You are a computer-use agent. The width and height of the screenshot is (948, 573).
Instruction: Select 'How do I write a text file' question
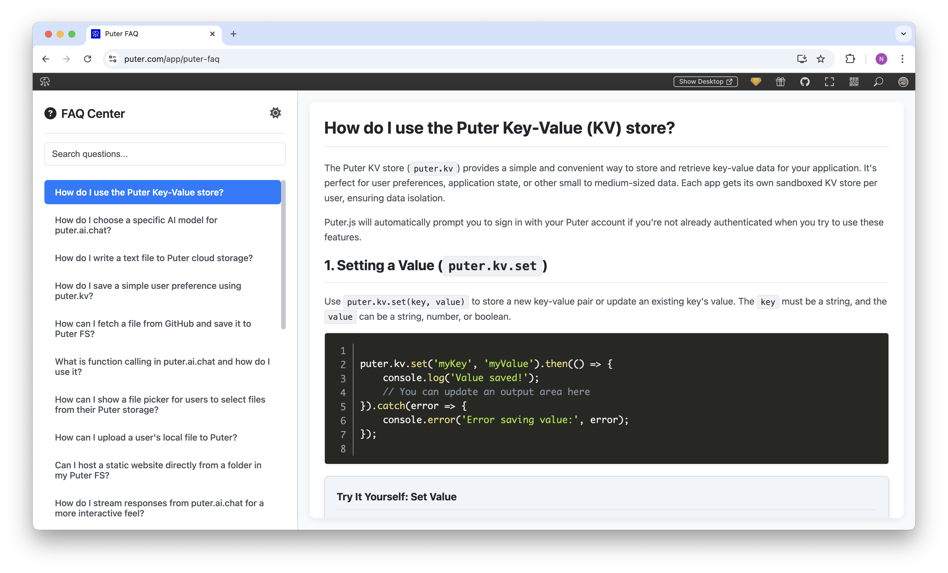[x=154, y=258]
